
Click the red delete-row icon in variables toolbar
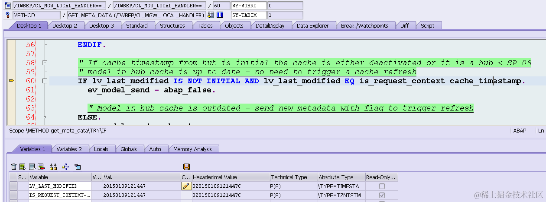tap(41, 167)
